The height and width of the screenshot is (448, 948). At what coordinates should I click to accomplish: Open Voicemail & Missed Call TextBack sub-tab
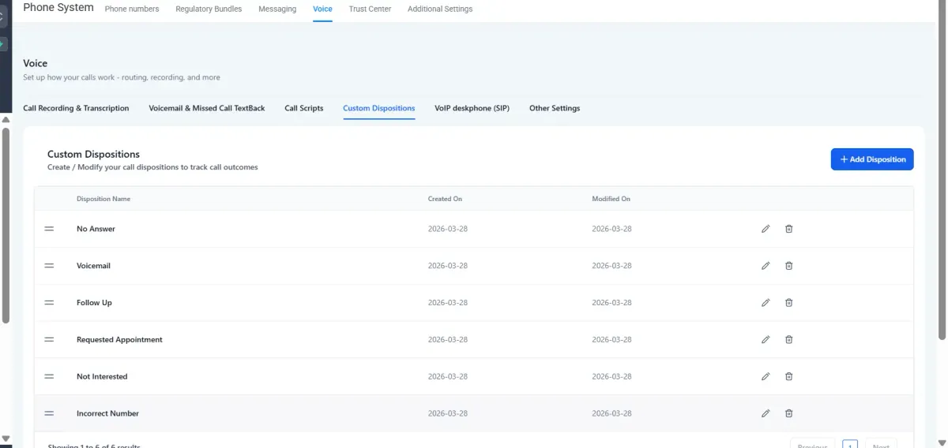pos(207,108)
